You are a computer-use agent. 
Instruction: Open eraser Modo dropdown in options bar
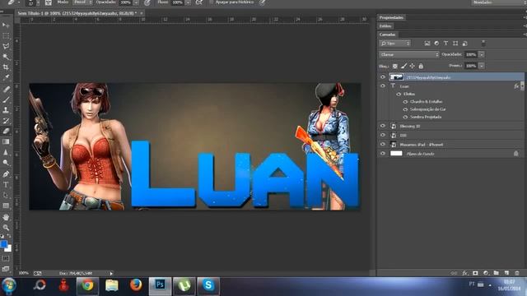pyautogui.click(x=82, y=2)
